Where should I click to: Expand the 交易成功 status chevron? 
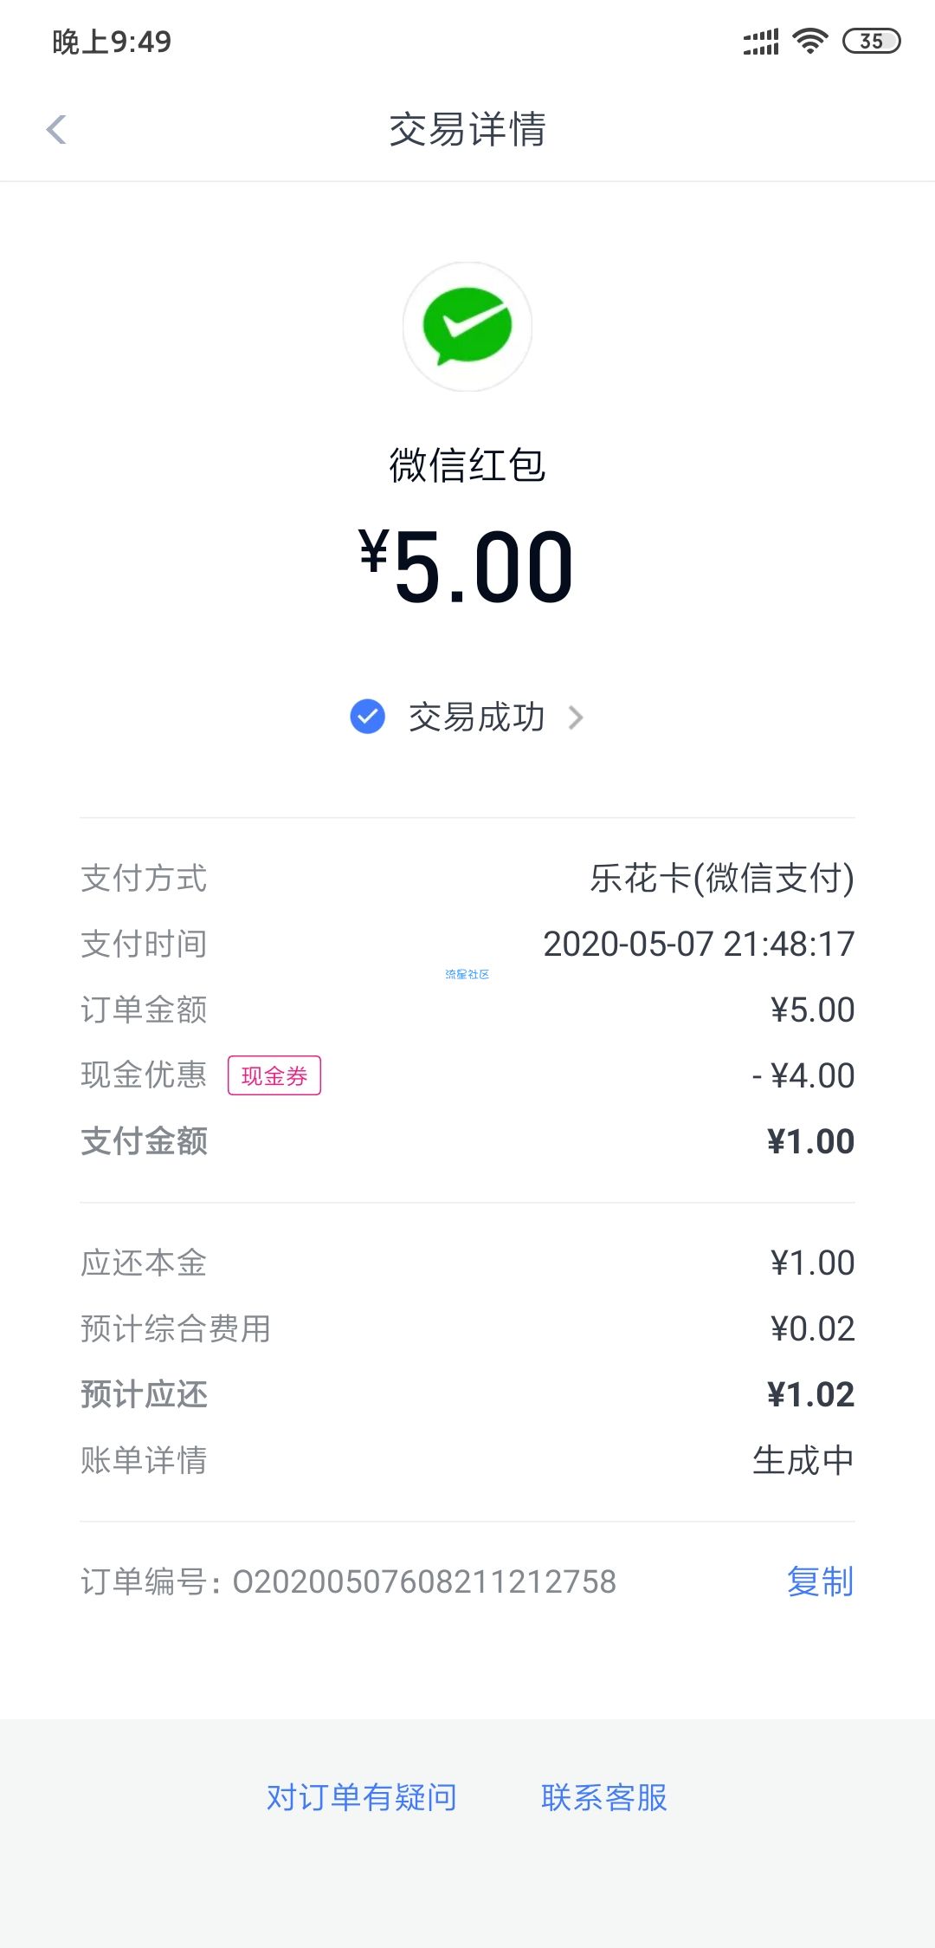(576, 718)
